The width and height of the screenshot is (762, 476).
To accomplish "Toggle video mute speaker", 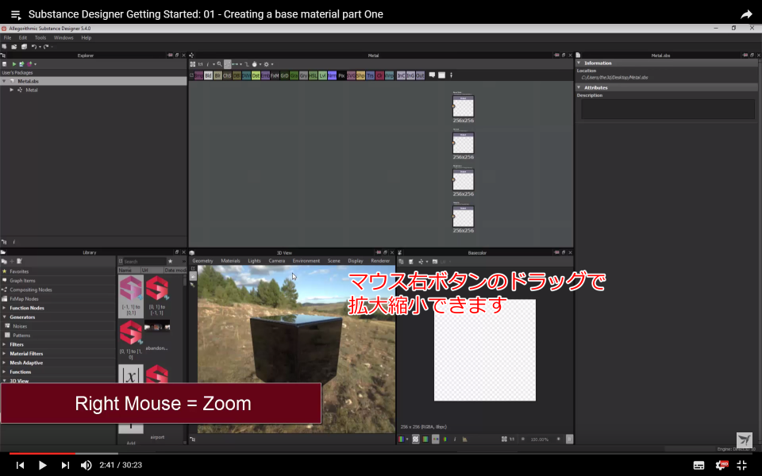I will (86, 466).
